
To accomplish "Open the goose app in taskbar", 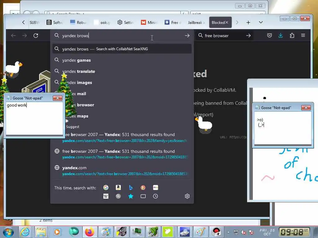I will pyautogui.click(x=167, y=232).
